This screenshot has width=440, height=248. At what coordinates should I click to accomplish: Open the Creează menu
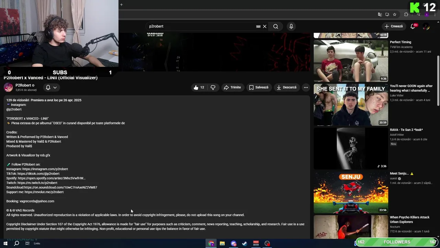pos(394,26)
